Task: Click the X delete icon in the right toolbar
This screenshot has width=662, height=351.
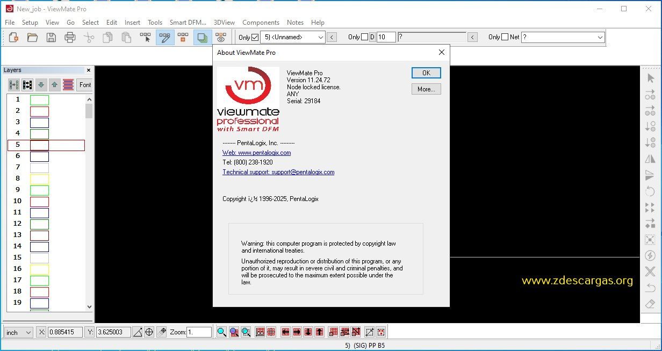Action: 650,271
